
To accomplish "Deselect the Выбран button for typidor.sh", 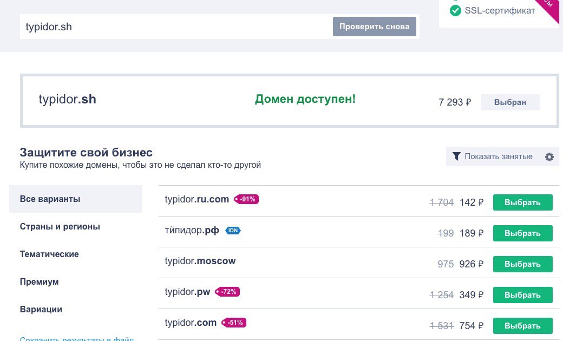I will tap(510, 102).
